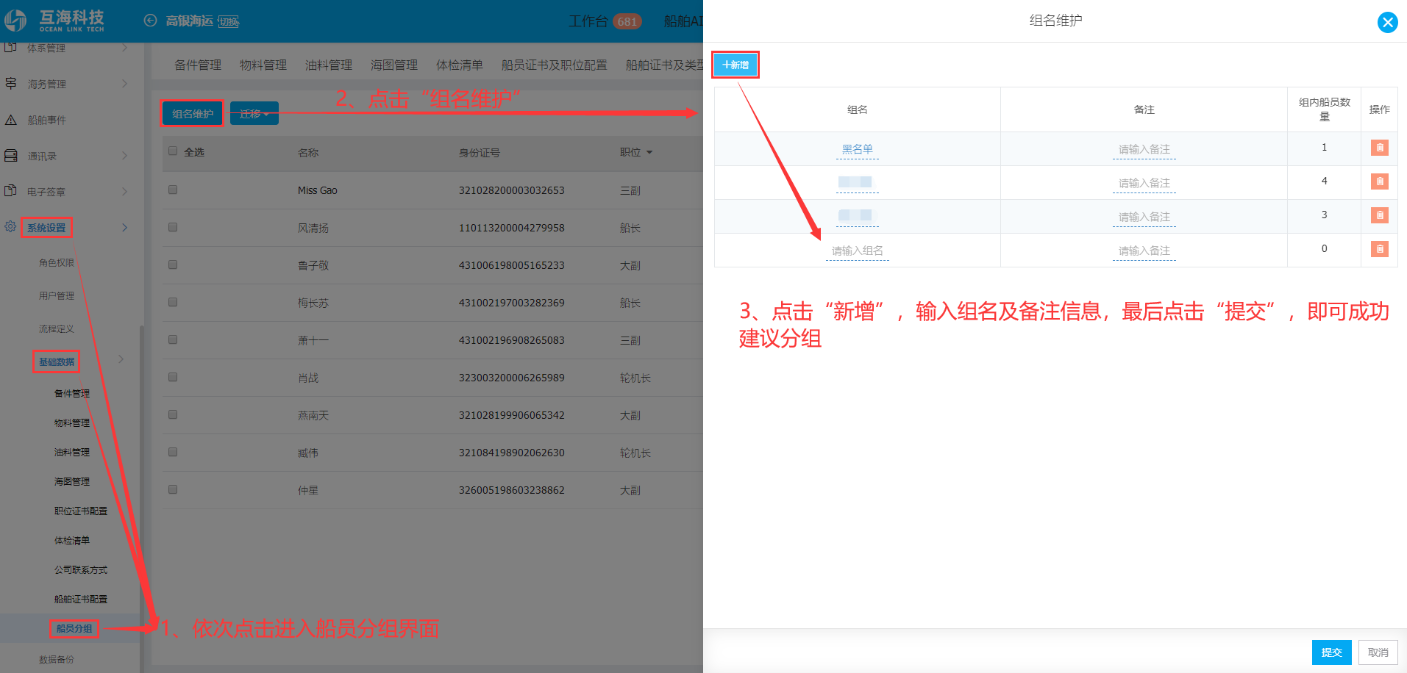The height and width of the screenshot is (673, 1407).
Task: Click the 黑名单 group name field
Action: [x=858, y=149]
